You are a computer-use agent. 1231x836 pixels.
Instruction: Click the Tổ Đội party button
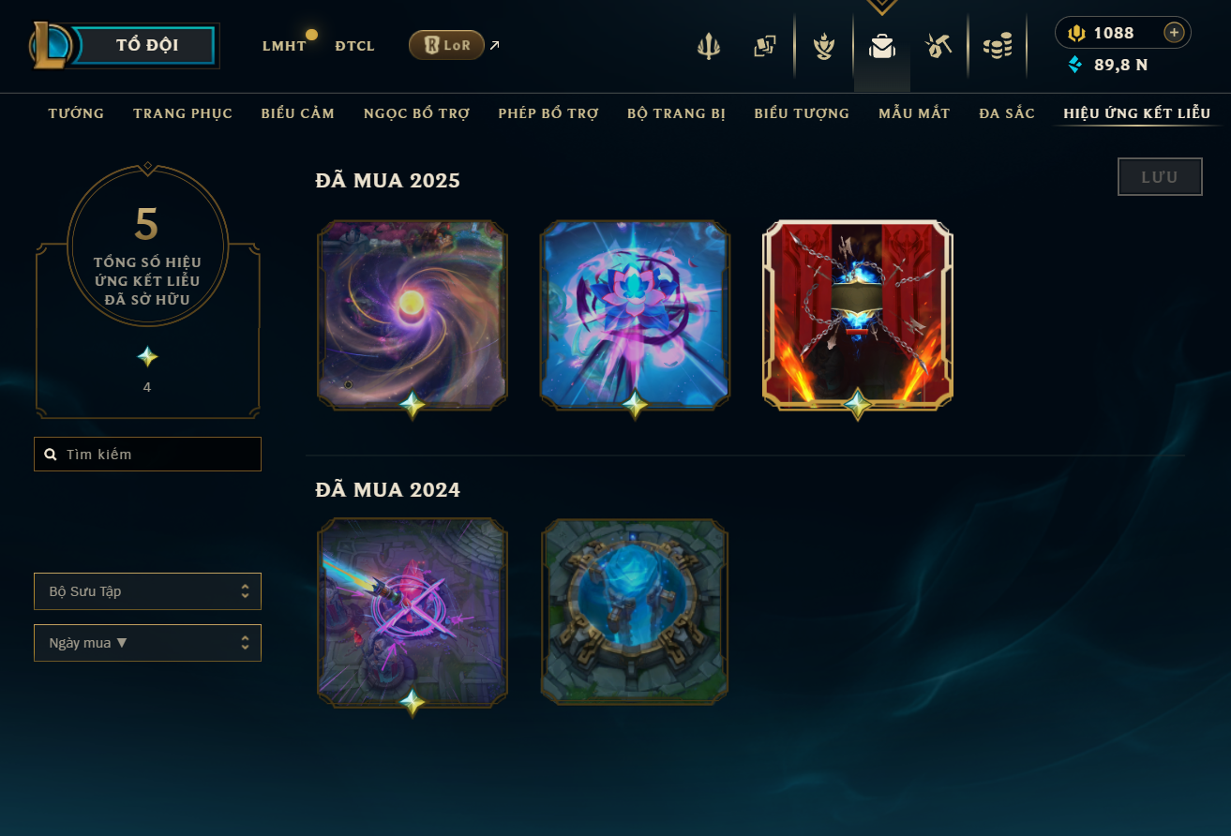[146, 45]
